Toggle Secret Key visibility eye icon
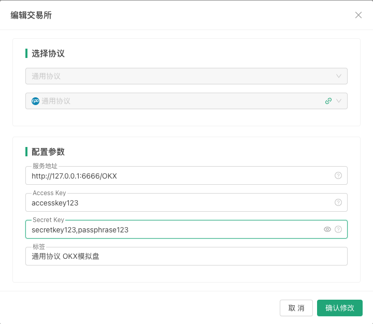Image resolution: width=373 pixels, height=324 pixels. pos(327,229)
